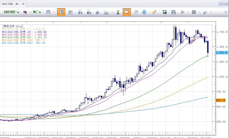Click the insert picture snapshot icon

pos(165,12)
